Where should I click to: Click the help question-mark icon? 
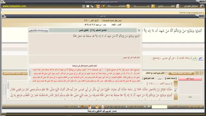(x=128, y=6)
